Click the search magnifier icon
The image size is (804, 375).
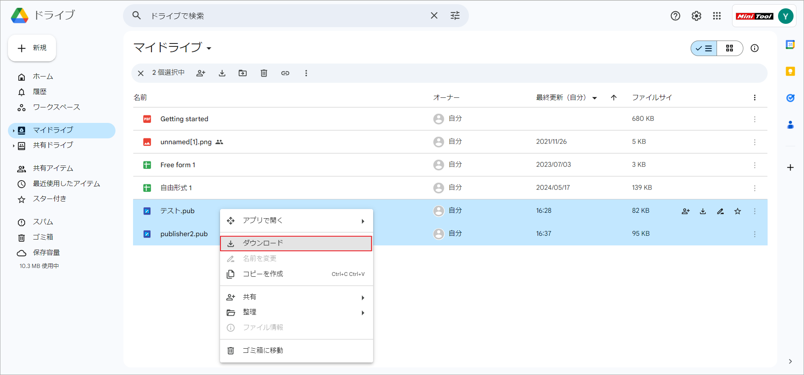[136, 15]
